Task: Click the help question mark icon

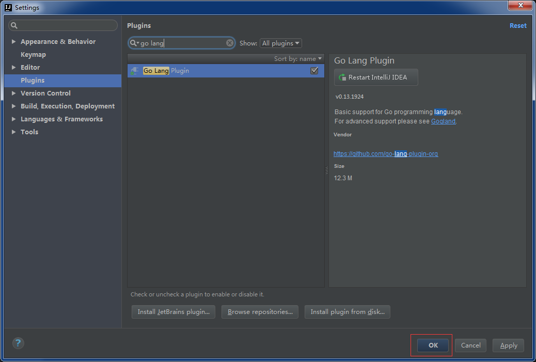Action: click(x=18, y=343)
